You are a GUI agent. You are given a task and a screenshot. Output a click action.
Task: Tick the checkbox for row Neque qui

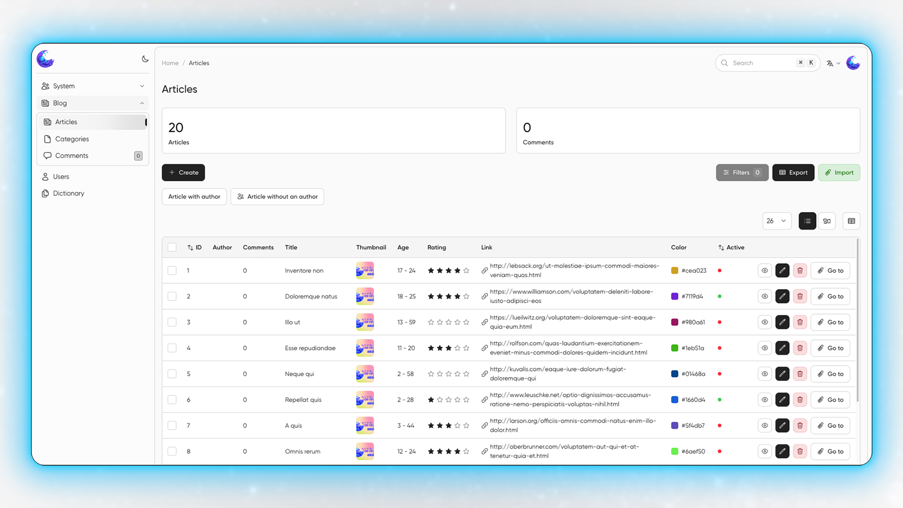pyautogui.click(x=172, y=374)
